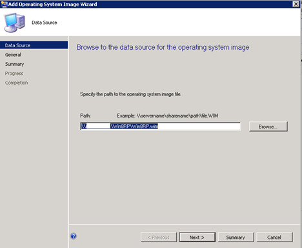
Task: Click the Data Source header title text
Action: pyautogui.click(x=45, y=23)
